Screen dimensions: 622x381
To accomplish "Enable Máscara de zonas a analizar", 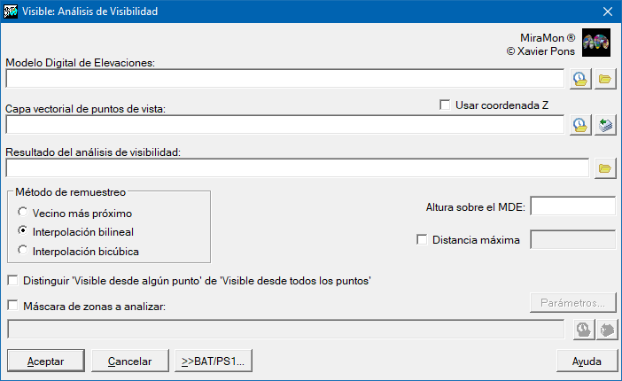I will [12, 307].
